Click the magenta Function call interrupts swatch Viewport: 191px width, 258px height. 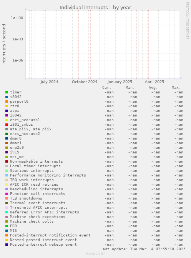[7, 194]
